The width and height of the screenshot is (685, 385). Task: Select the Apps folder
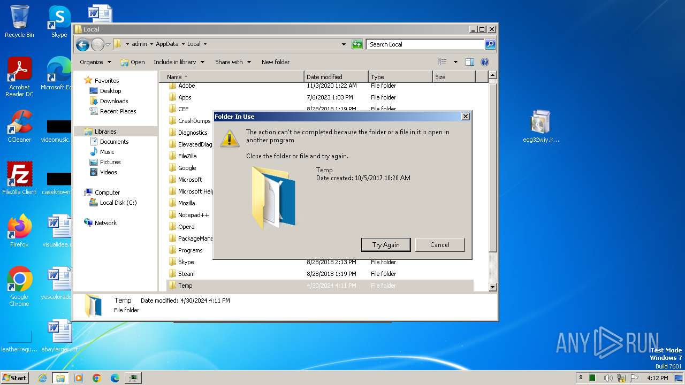185,97
